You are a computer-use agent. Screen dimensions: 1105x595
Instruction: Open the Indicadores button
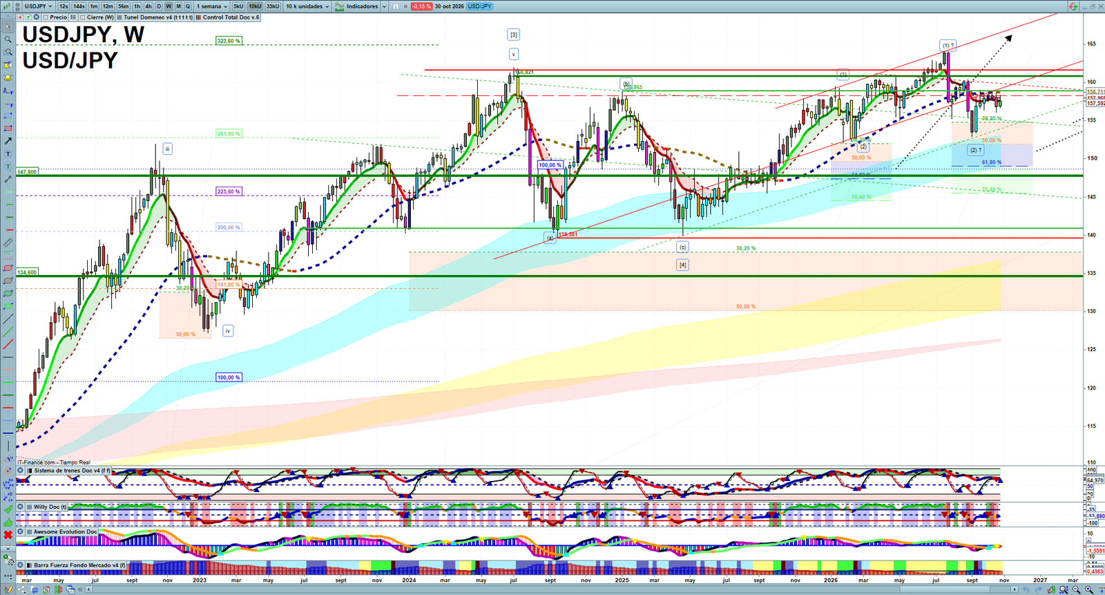pyautogui.click(x=356, y=6)
